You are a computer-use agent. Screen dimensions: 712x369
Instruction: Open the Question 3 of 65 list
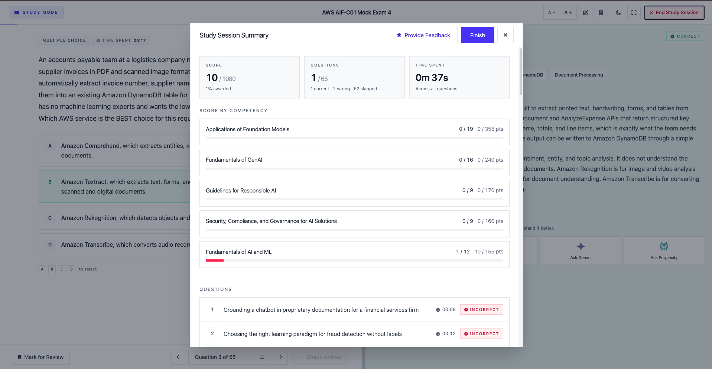tap(229, 357)
